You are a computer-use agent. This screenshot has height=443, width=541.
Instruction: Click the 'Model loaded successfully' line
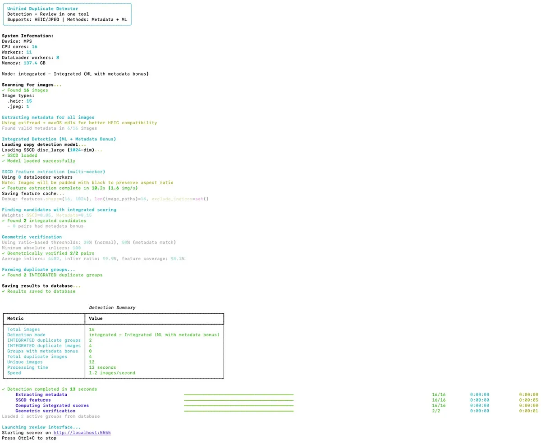click(x=38, y=161)
